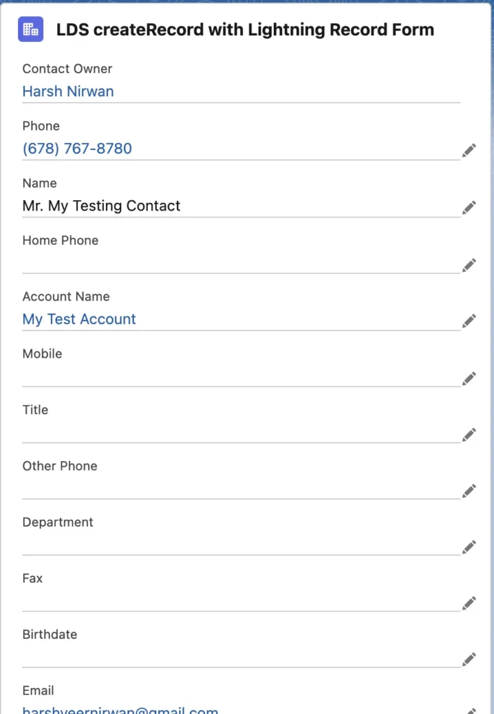
Task: Edit the Home Phone field via pencil icon
Action: pyautogui.click(x=469, y=265)
